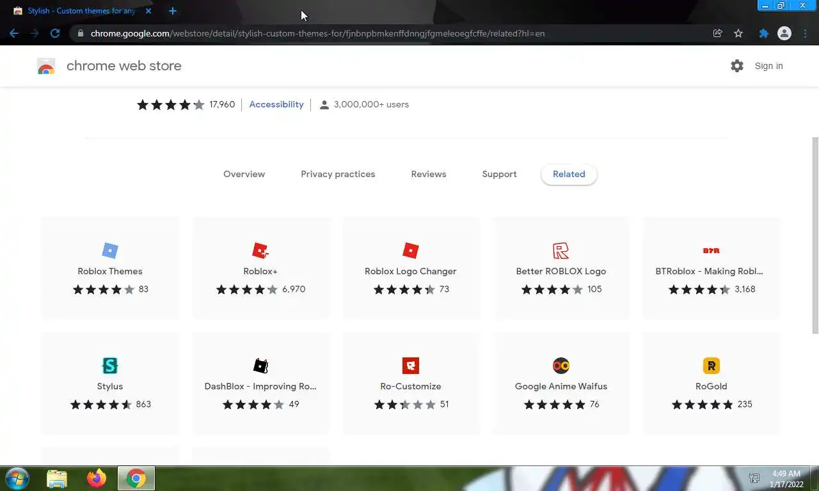The height and width of the screenshot is (491, 819).
Task: Click the 3,000,000+ users text
Action: coord(371,104)
